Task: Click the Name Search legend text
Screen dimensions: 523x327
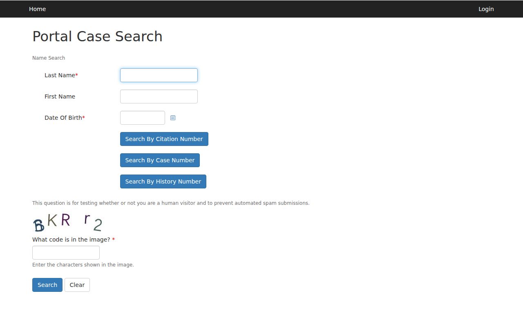Action: [x=49, y=58]
